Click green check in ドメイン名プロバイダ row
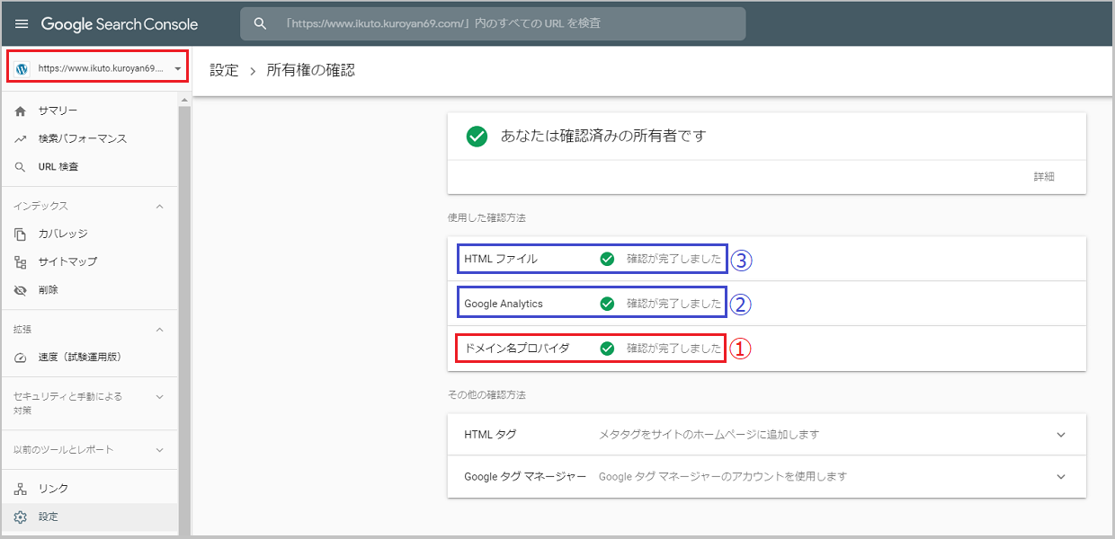Viewport: 1115px width, 539px height. (x=607, y=349)
